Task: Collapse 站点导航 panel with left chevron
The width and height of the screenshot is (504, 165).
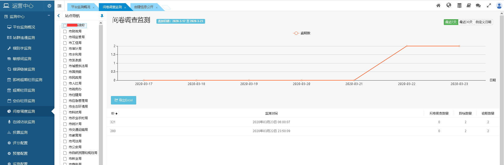Action: [59, 16]
